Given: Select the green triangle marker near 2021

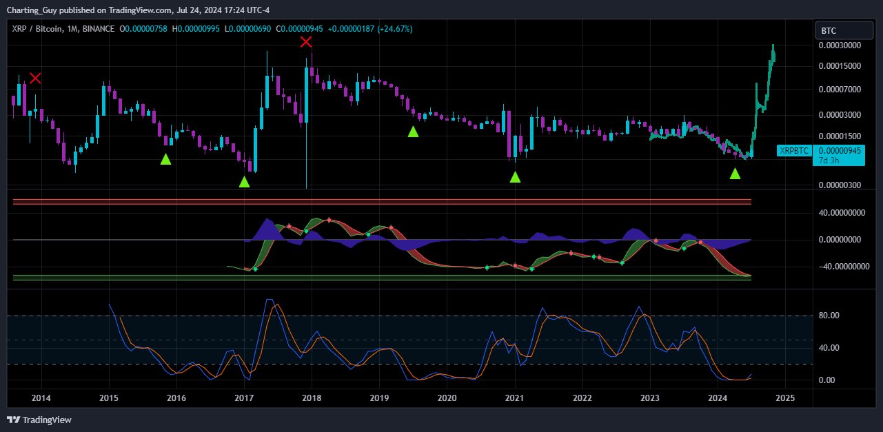Looking at the screenshot, I should (x=515, y=177).
